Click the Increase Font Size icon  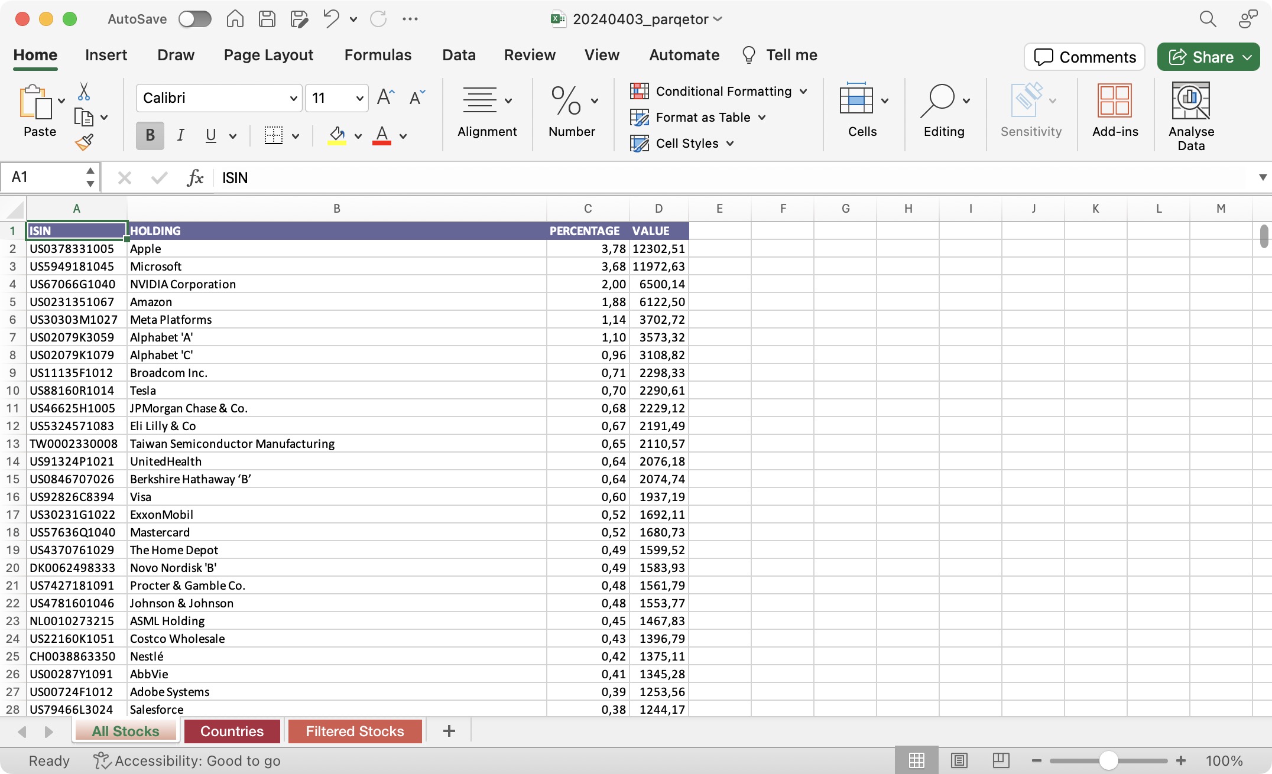(385, 97)
